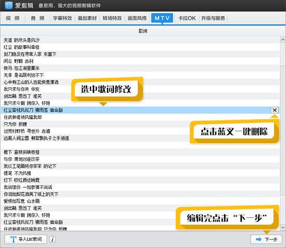Open the 画面风格 tab
Image resolution: width=286 pixels, height=248 pixels.
(137, 18)
